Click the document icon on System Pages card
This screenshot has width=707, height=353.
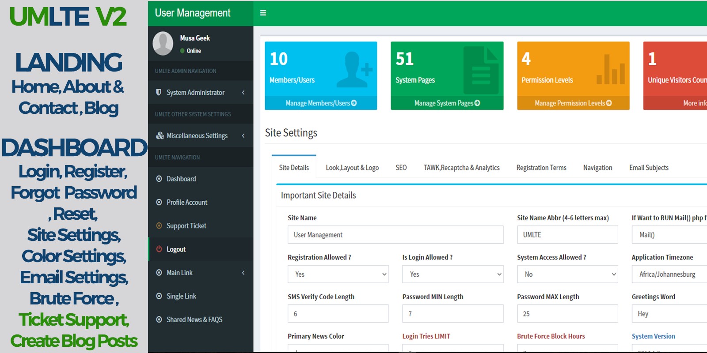(481, 70)
